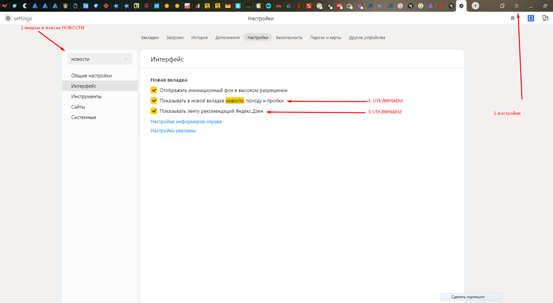The height and width of the screenshot is (303, 553).
Task: Click the bookmark flag icon
Action: click(x=512, y=18)
